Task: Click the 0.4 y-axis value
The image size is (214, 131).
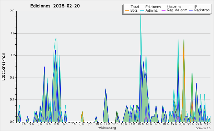Action: tap(12, 99)
